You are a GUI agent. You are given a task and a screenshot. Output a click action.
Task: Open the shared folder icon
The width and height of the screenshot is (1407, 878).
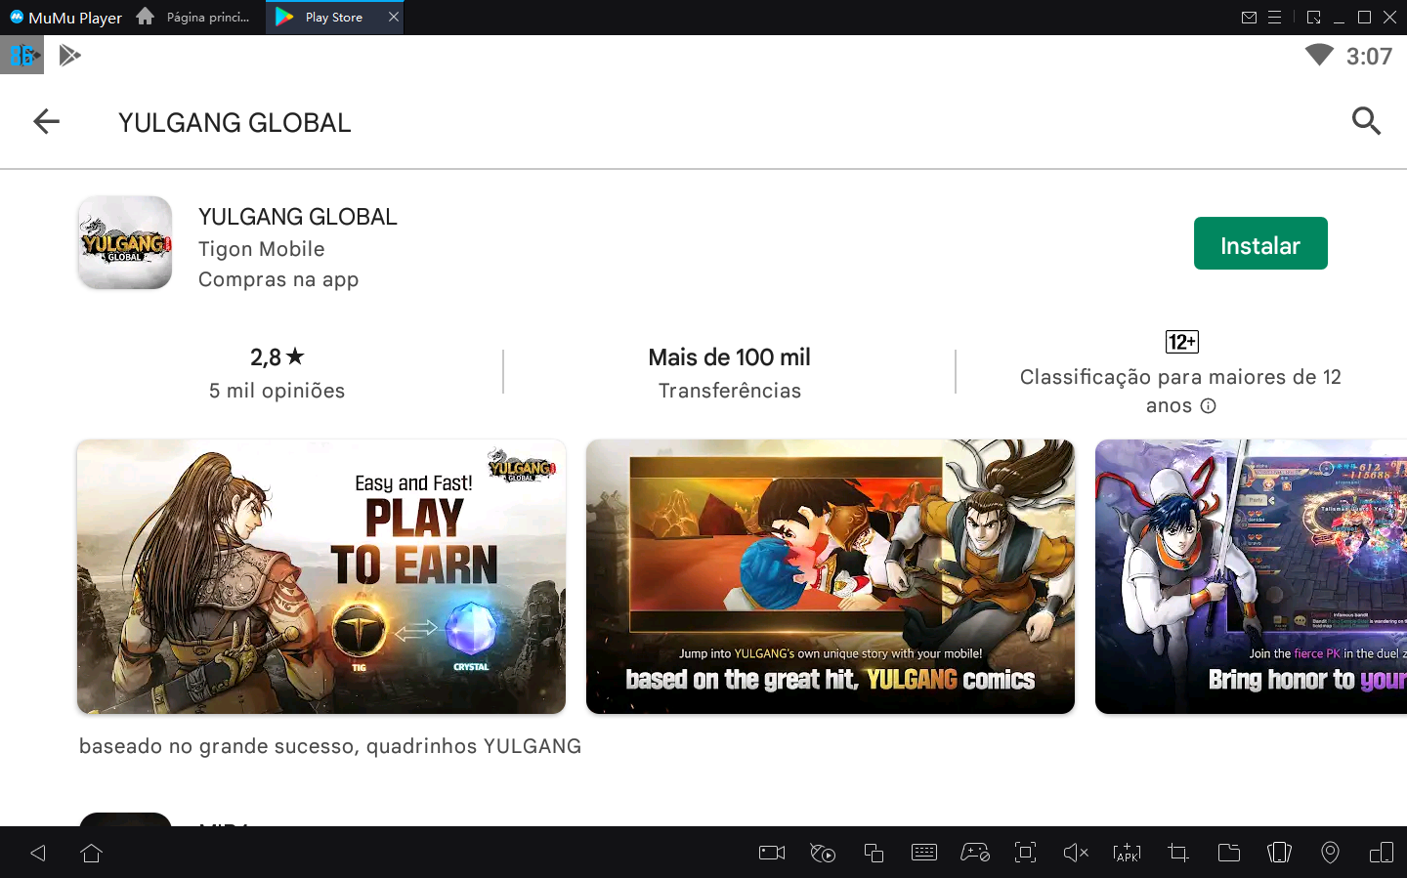tap(1229, 853)
